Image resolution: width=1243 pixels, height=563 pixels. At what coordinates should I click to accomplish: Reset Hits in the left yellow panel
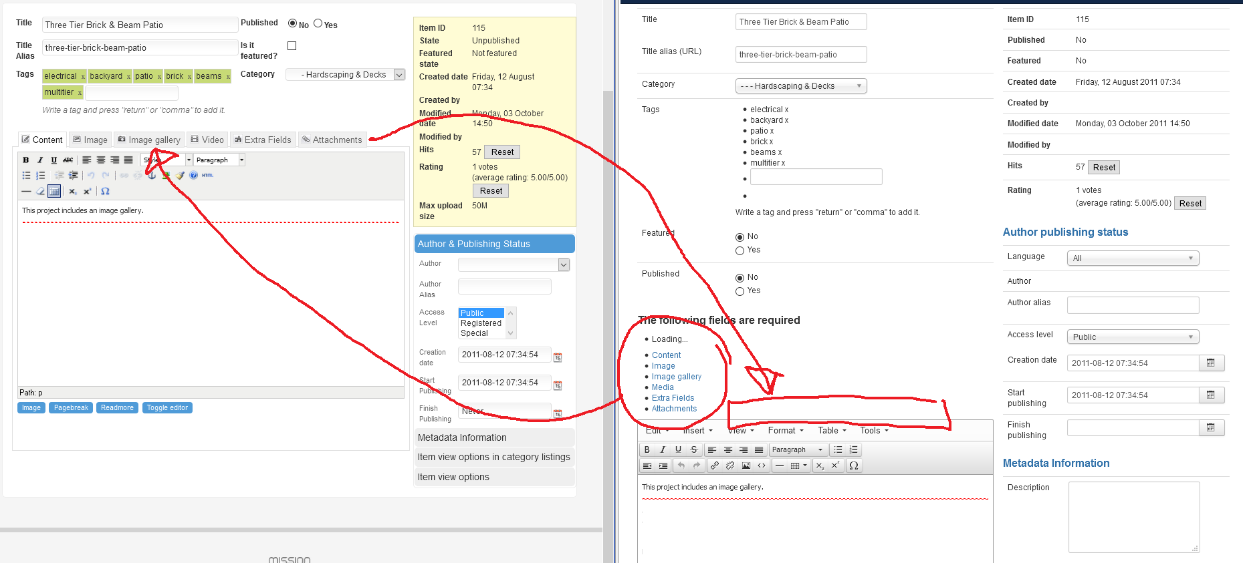click(502, 152)
